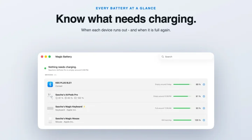Click the 81 % value beside AirPods battery bar

[198, 96]
